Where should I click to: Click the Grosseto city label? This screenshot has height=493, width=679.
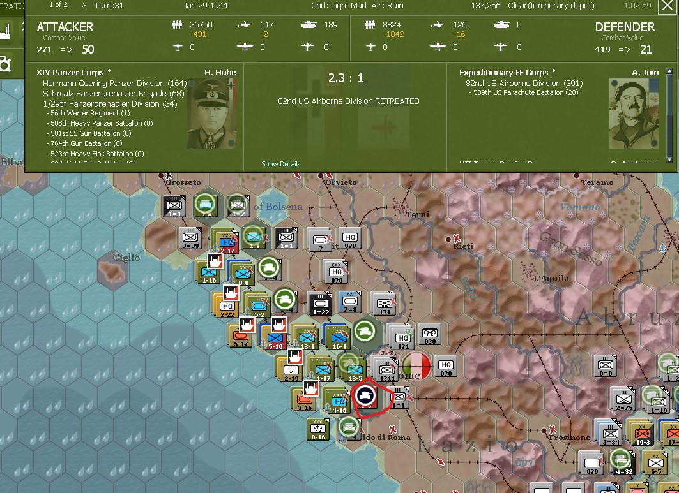[x=183, y=182]
